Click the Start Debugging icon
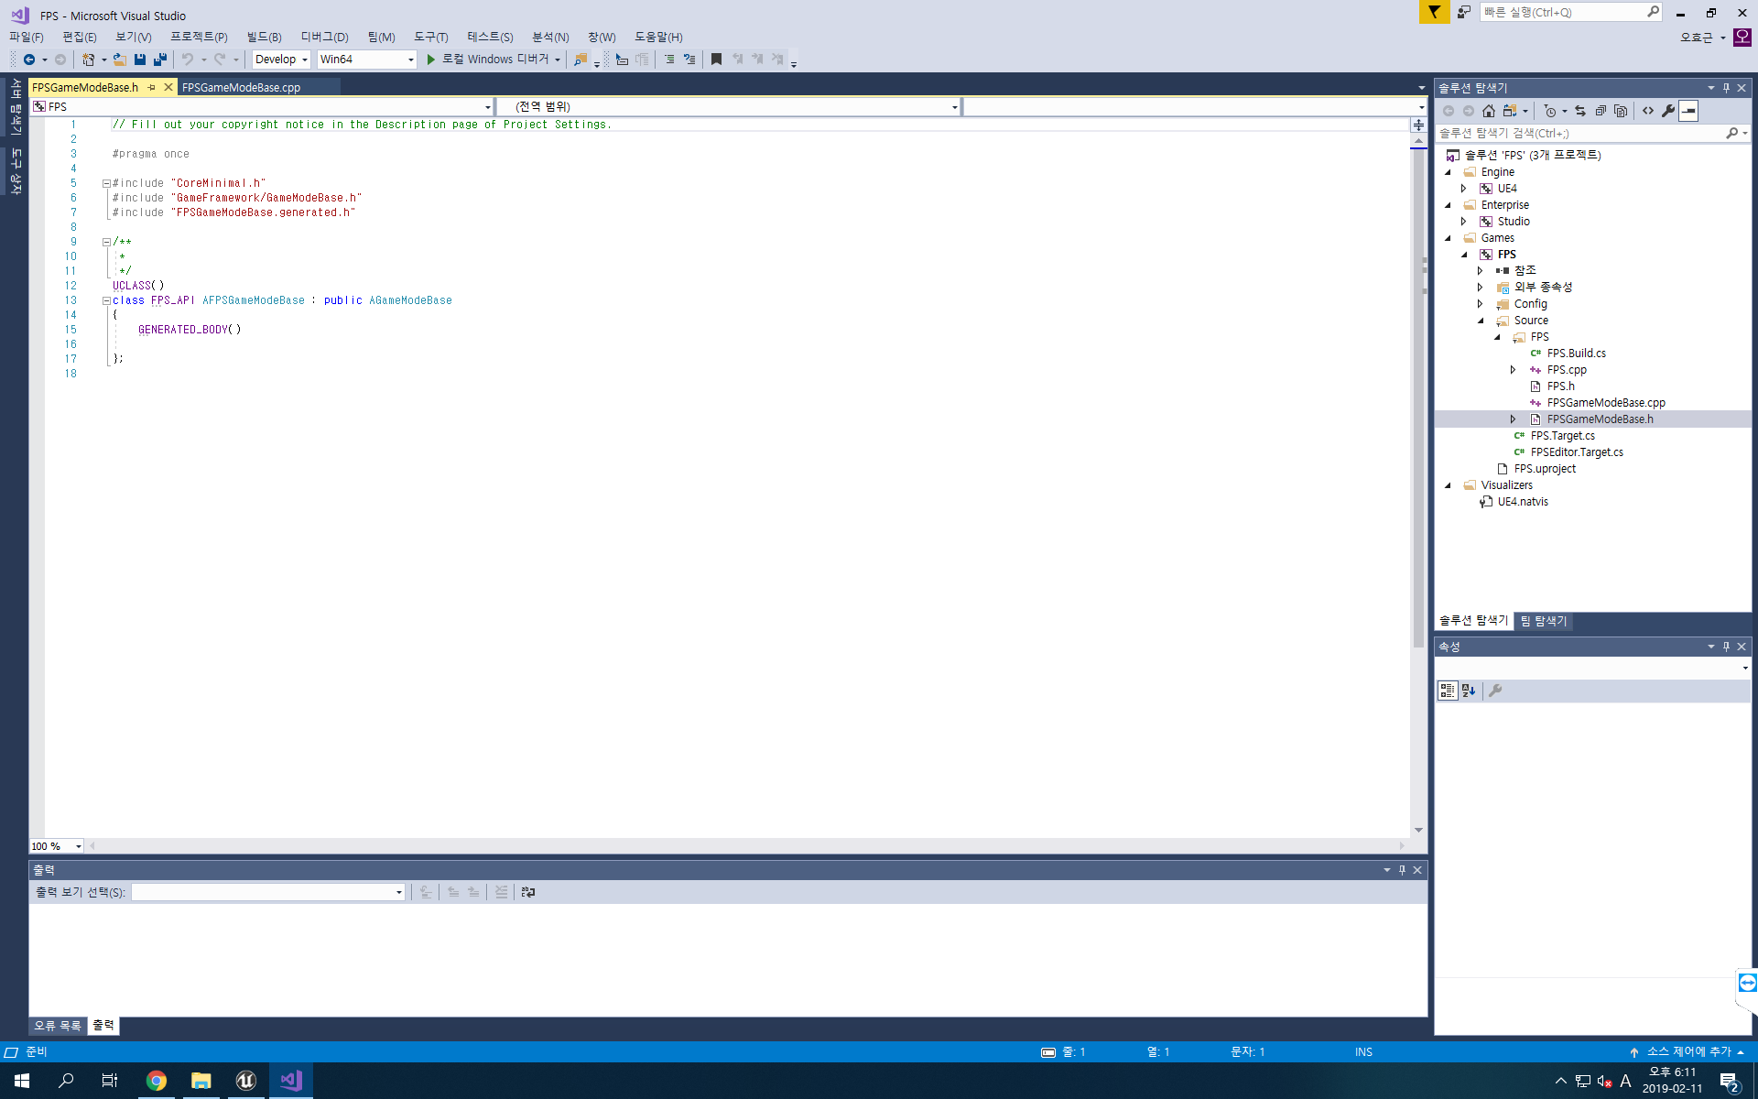This screenshot has width=1758, height=1099. coord(430,59)
